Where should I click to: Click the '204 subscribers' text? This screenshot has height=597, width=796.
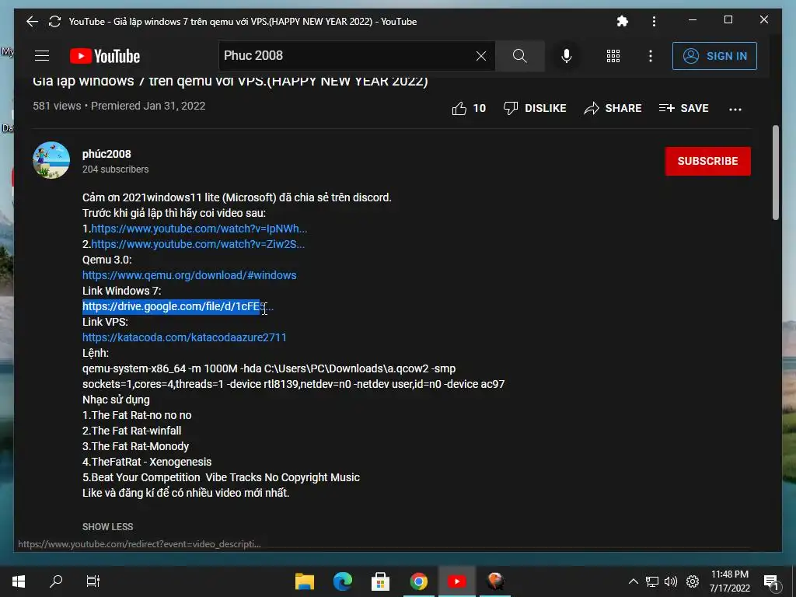click(x=115, y=169)
